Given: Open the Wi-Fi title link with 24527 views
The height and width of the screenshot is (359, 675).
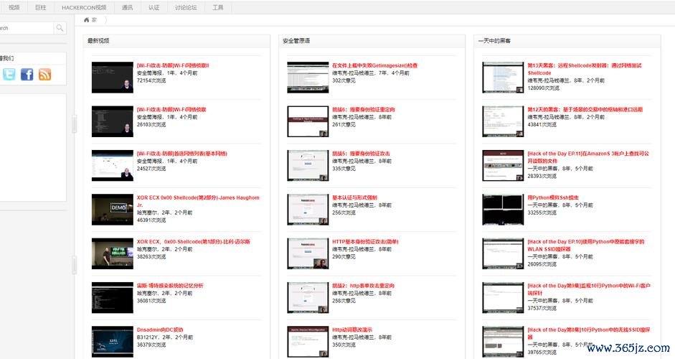Looking at the screenshot, I should click(x=182, y=154).
